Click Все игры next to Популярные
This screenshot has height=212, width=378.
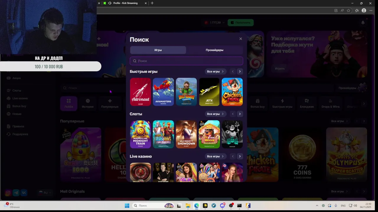point(339,121)
